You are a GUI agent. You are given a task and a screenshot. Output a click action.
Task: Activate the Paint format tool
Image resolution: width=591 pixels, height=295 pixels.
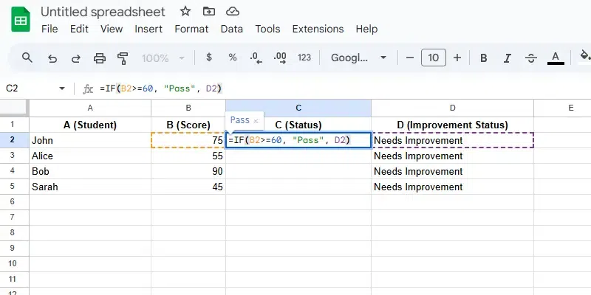click(x=123, y=58)
